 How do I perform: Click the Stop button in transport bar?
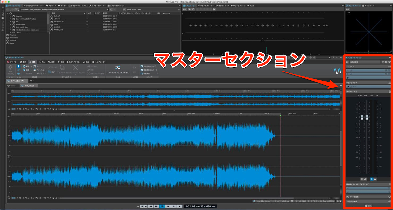pos(168,206)
